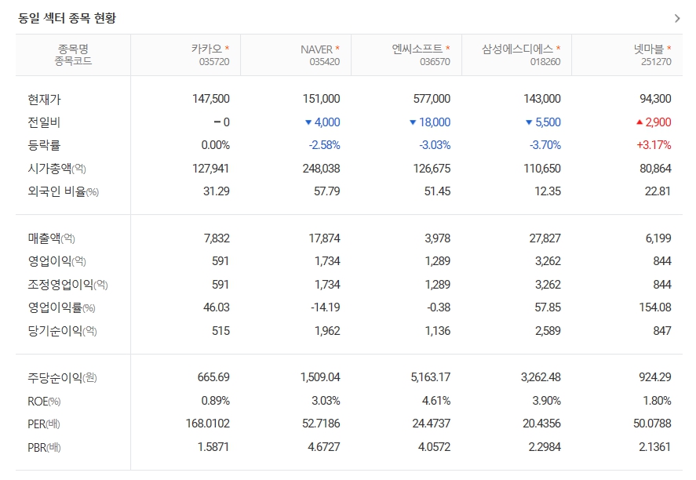Open the 넷마블 stock link
This screenshot has width=696, height=480.
click(649, 49)
